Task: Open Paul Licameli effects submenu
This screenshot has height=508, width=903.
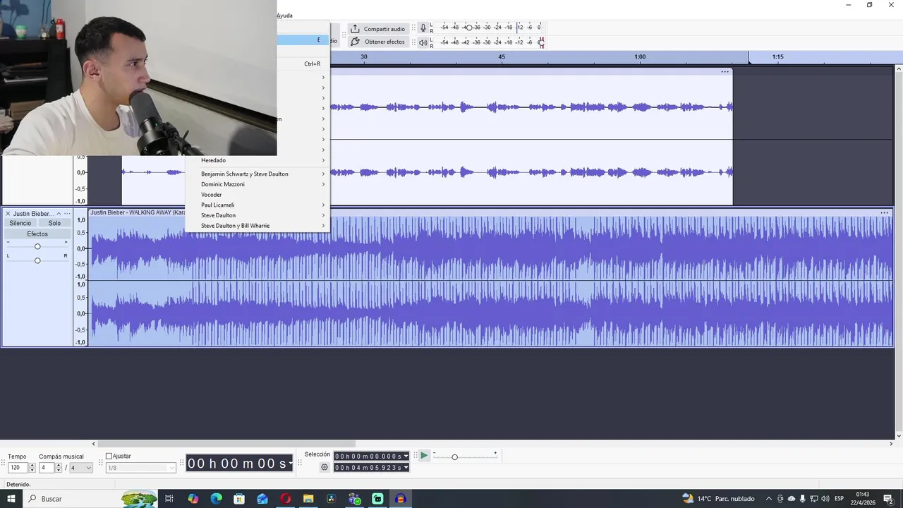Action: [x=257, y=205]
